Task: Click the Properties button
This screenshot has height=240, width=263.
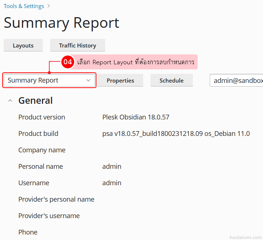Action: click(x=120, y=80)
